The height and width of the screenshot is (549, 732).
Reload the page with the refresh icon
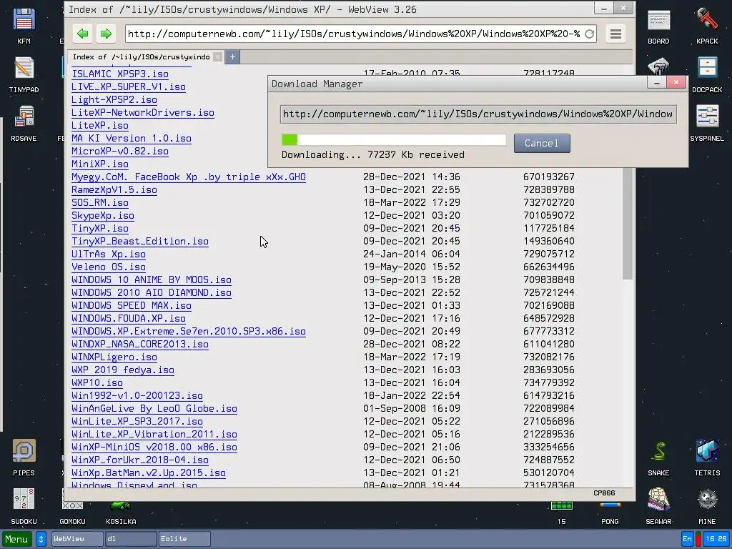point(590,34)
